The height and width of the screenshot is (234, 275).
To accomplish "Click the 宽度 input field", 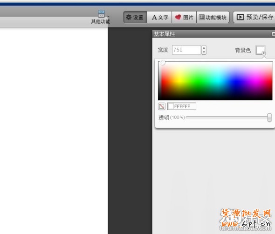I will 186,50.
